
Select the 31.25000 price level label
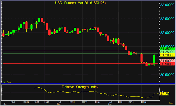[x=167, y=52]
